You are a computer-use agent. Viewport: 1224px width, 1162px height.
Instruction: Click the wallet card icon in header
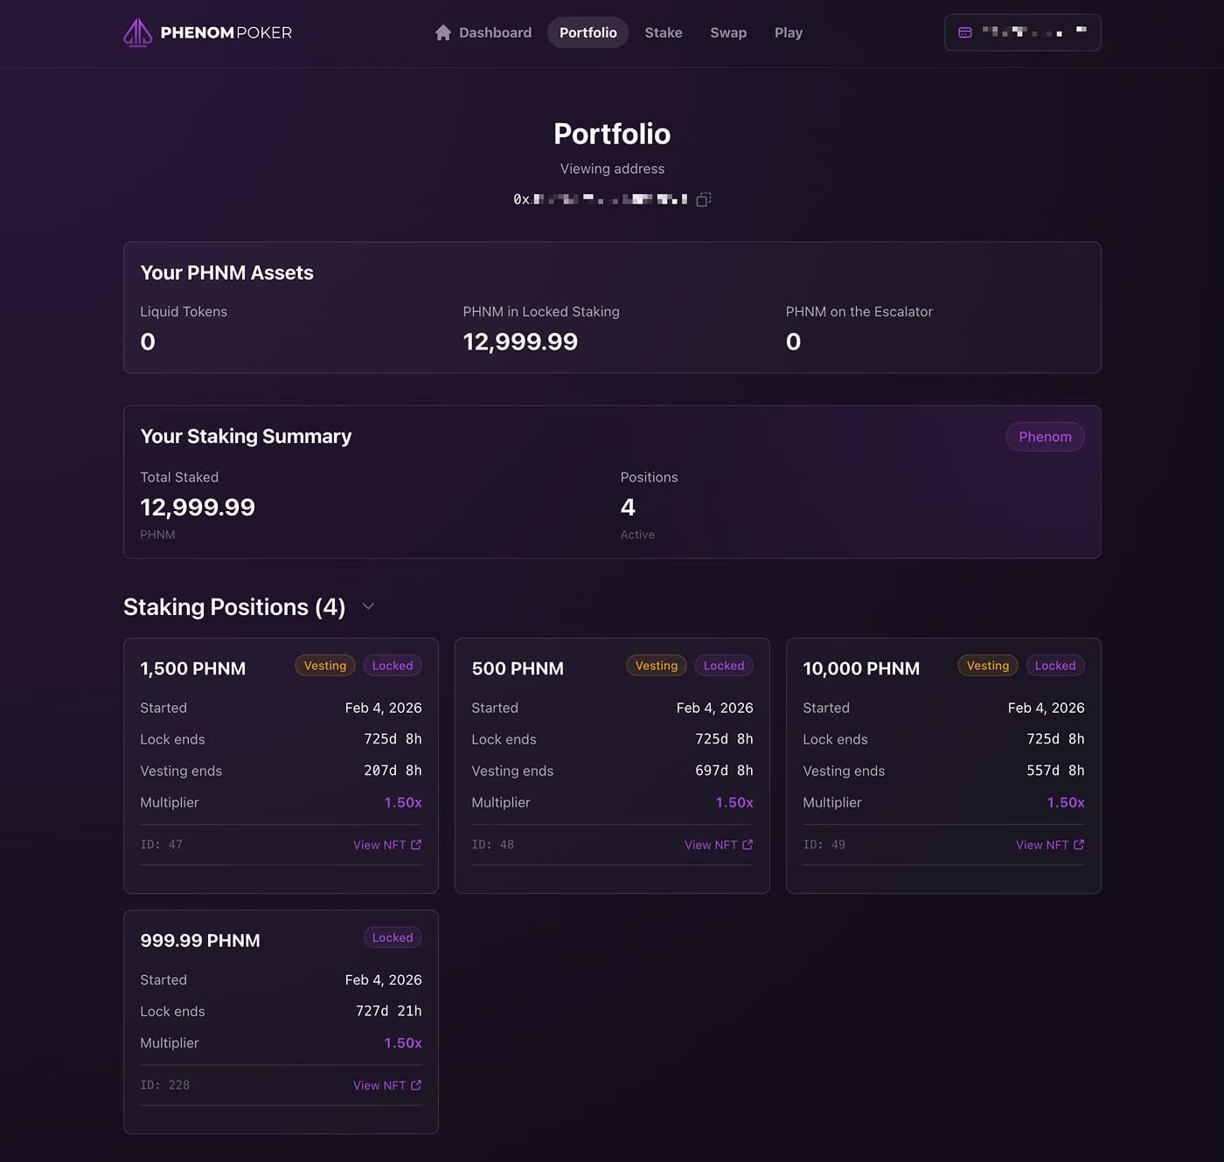tap(965, 32)
